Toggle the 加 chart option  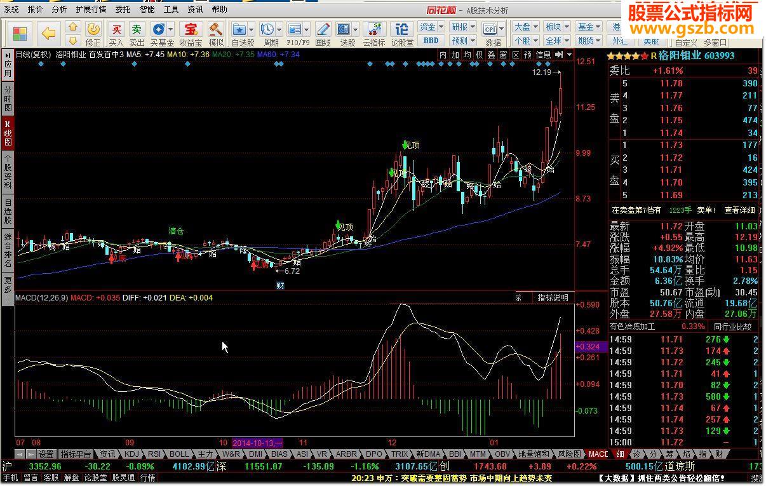coord(455,55)
